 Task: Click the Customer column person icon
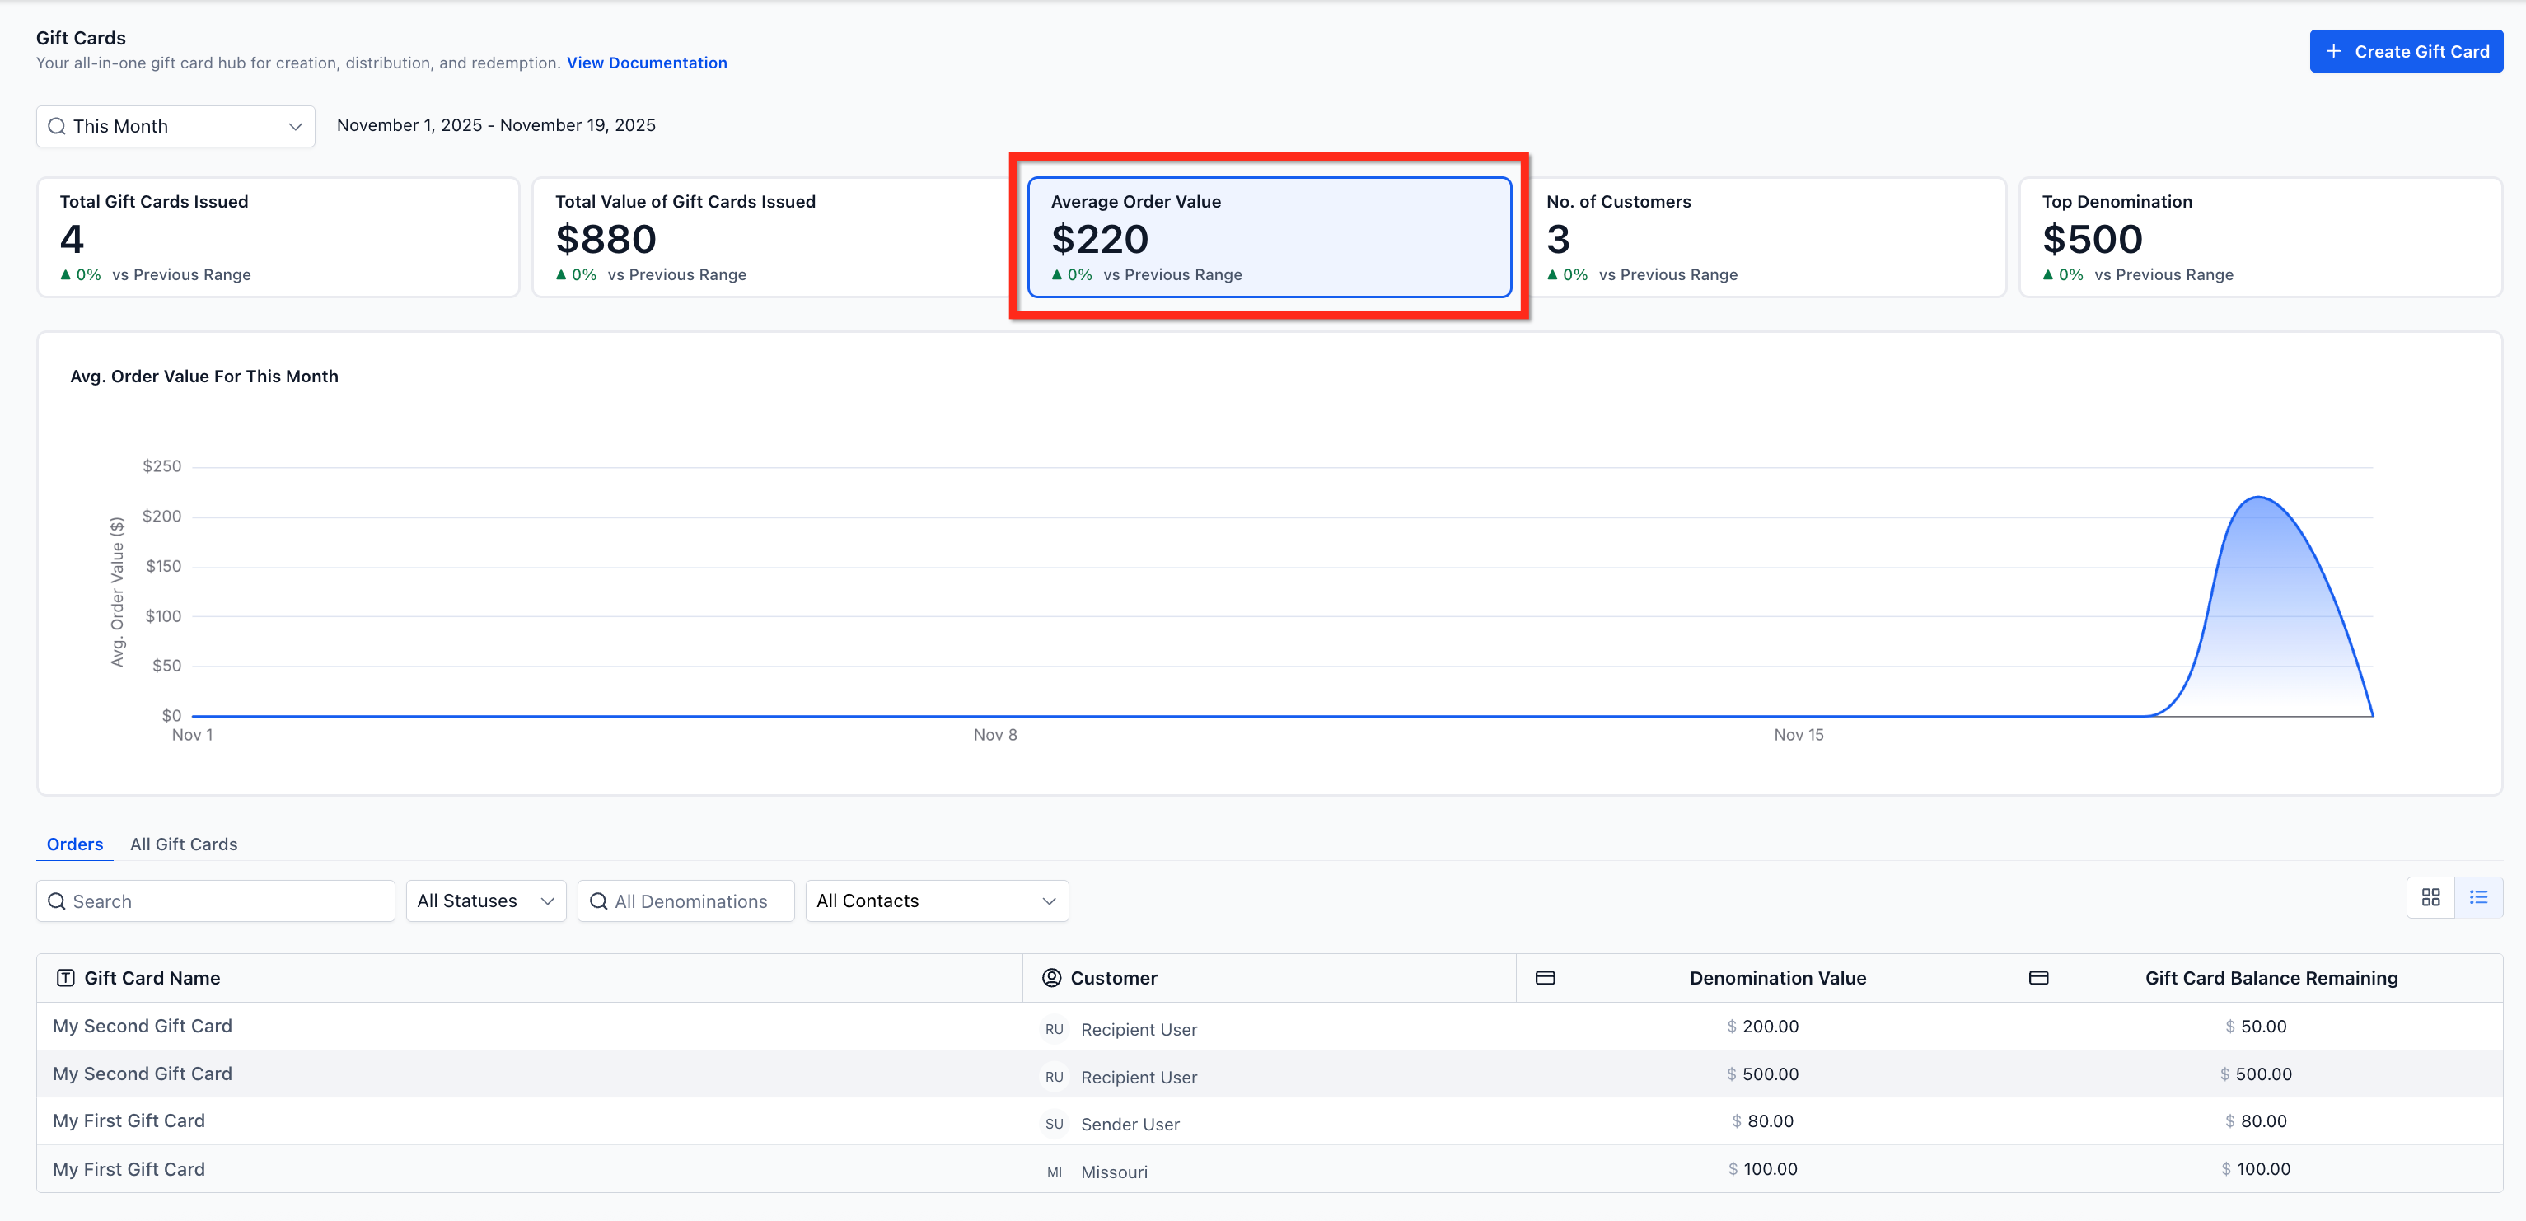pos(1051,978)
